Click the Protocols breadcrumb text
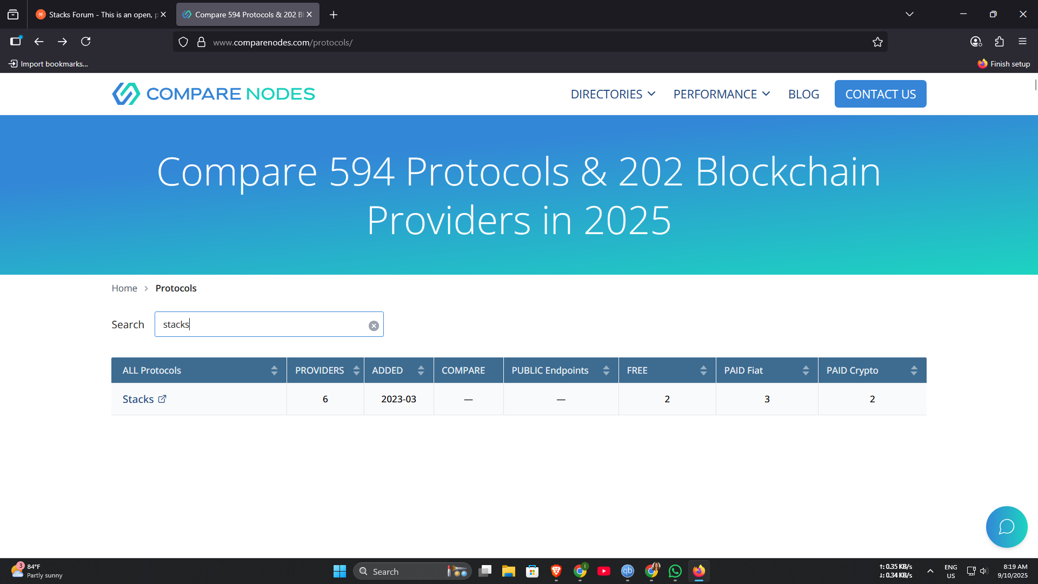The image size is (1038, 584). [176, 288]
